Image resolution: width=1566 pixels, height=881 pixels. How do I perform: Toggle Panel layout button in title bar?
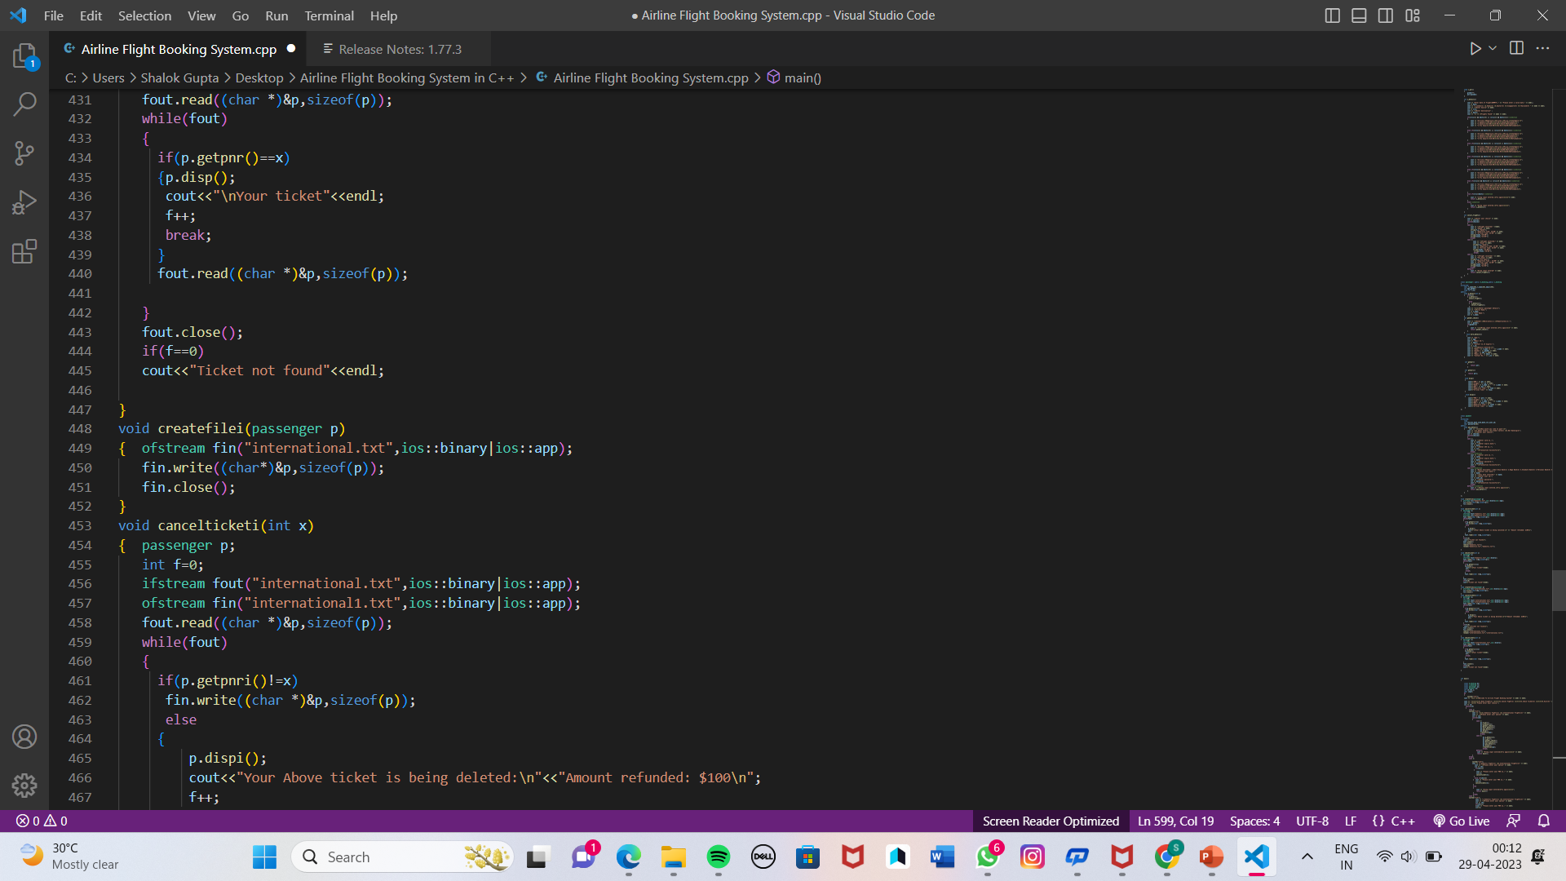click(x=1359, y=15)
